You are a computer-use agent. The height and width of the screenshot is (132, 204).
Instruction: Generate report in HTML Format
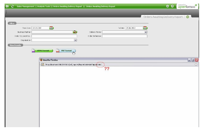42,51
